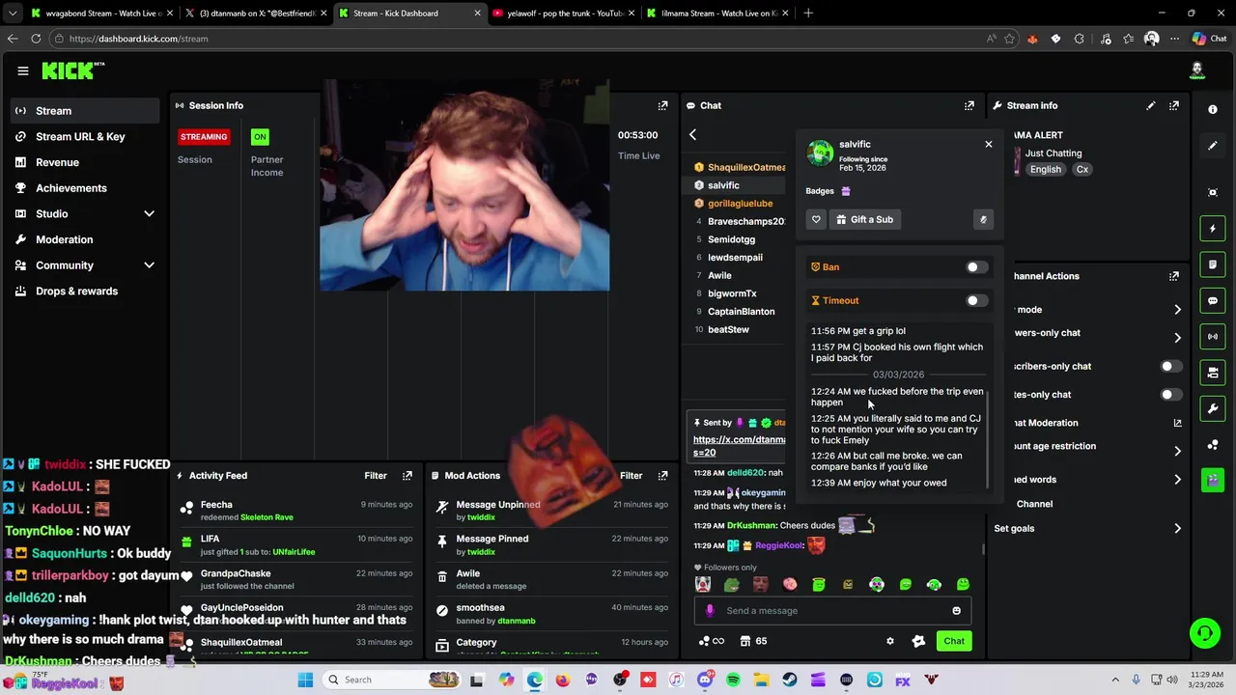
Task: Expand the Community sidebar section
Action: (149, 265)
